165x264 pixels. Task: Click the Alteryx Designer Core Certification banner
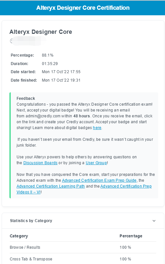point(82,8)
